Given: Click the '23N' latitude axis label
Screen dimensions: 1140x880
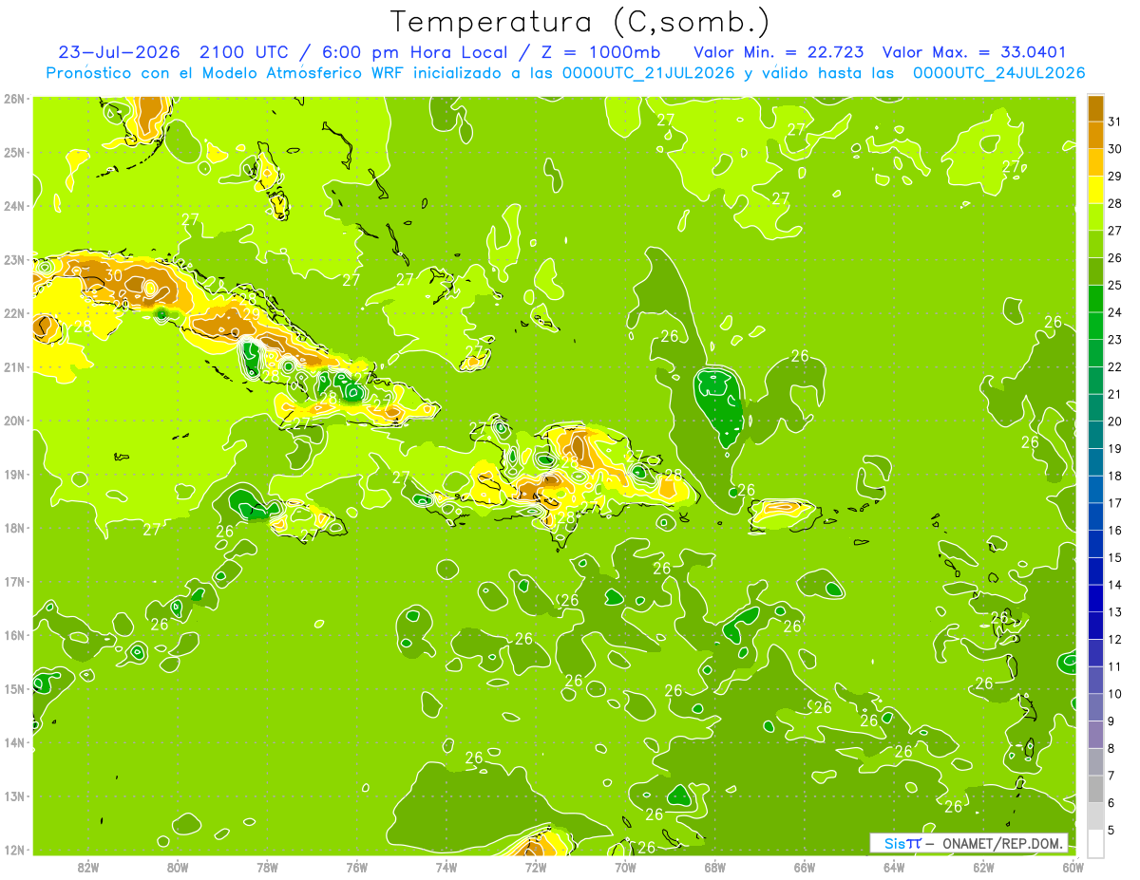Looking at the screenshot, I should point(14,259).
